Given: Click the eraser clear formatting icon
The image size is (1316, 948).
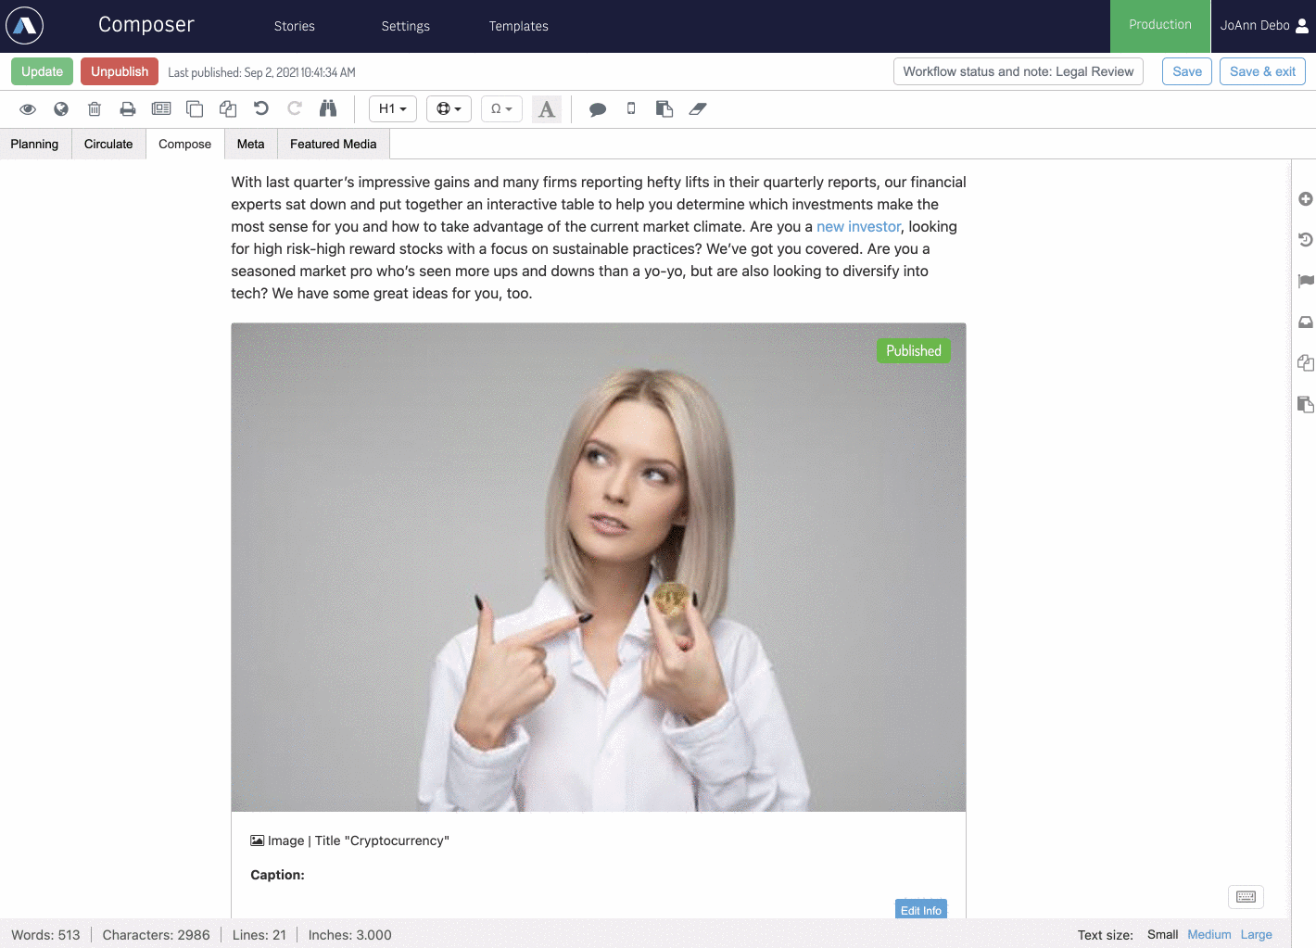Looking at the screenshot, I should (698, 109).
